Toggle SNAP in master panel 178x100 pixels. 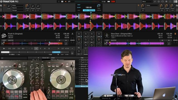pos(79,5)
